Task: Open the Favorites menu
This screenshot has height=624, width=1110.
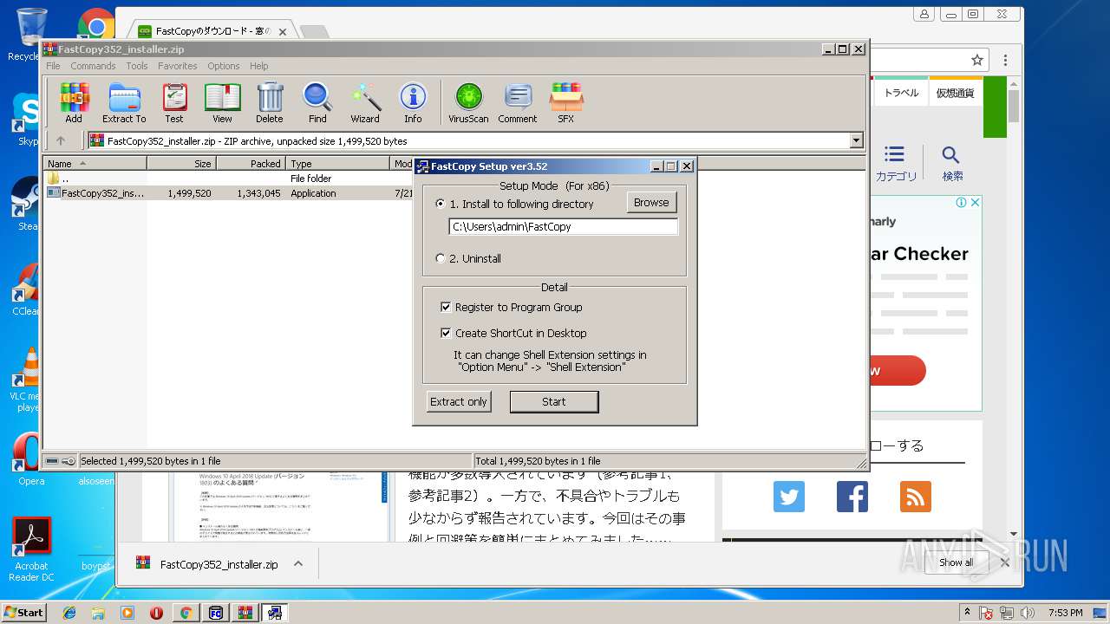Action: pyautogui.click(x=177, y=66)
